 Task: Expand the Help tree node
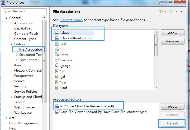pyautogui.click(x=6, y=128)
